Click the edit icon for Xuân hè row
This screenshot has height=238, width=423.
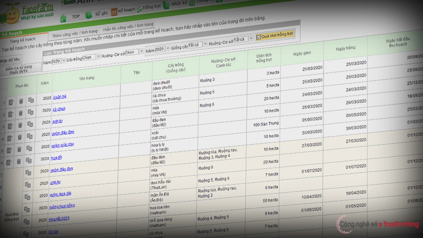(x=10, y=103)
